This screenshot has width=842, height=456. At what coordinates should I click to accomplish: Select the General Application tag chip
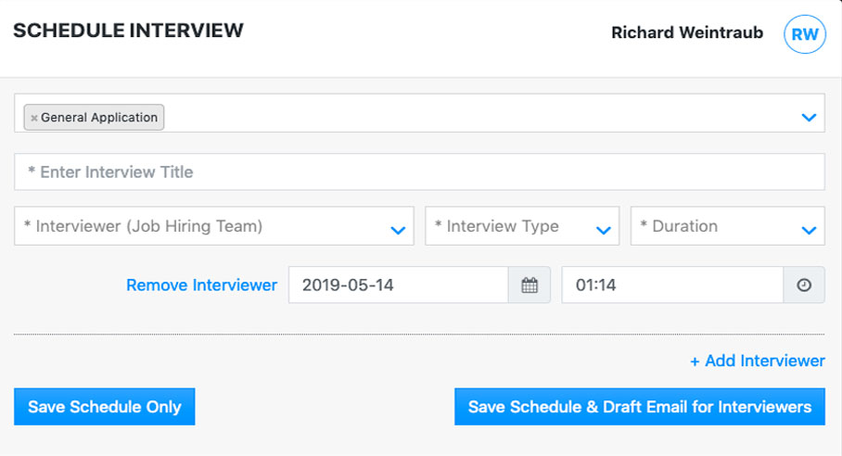pos(99,118)
